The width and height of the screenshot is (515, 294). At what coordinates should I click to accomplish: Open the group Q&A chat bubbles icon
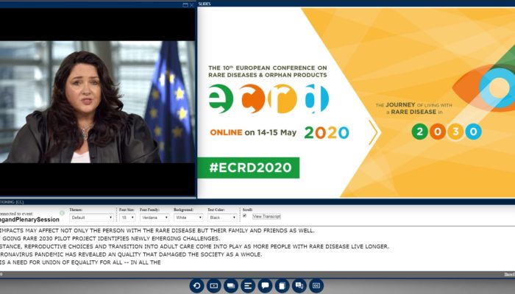tap(299, 286)
